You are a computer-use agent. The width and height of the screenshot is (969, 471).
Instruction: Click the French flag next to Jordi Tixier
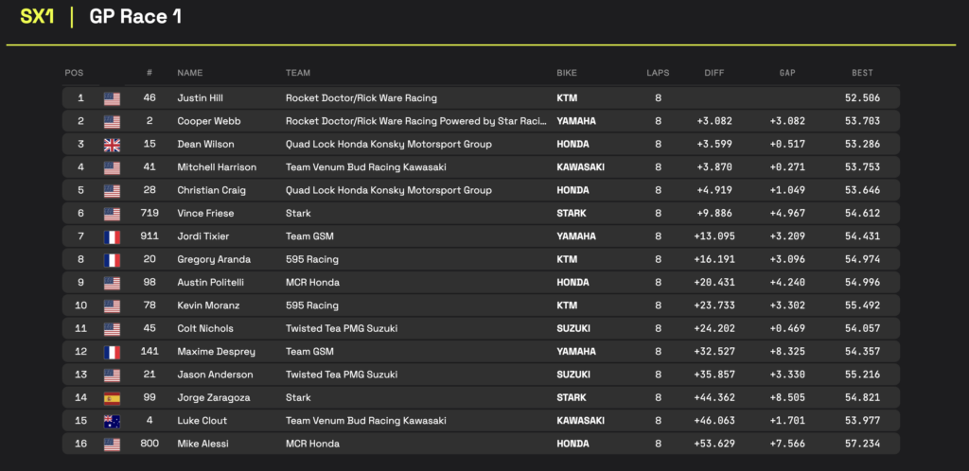(x=112, y=236)
